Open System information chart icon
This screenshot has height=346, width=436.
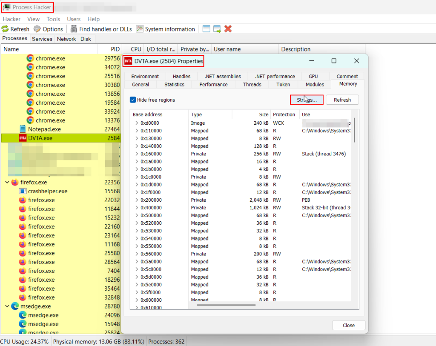pos(140,29)
